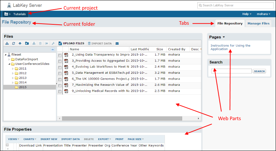Expand the 2012 folder node
The image size is (276, 151).
(x=13, y=73)
